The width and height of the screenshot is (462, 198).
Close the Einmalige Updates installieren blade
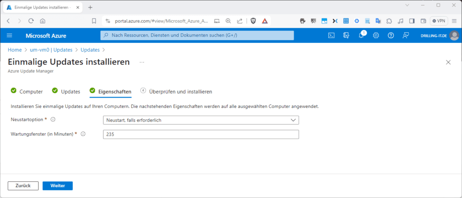[x=448, y=62]
